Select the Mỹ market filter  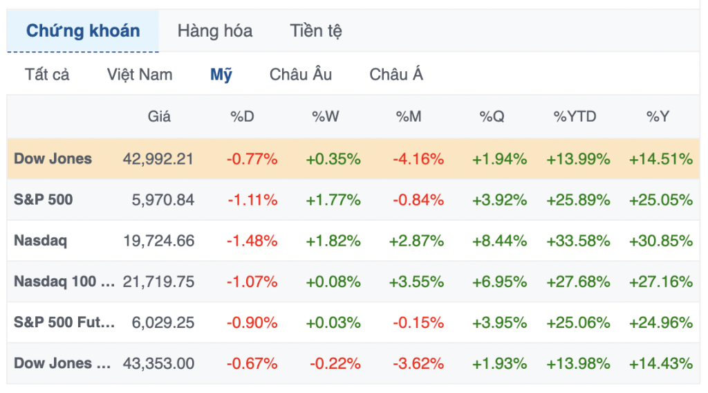221,75
